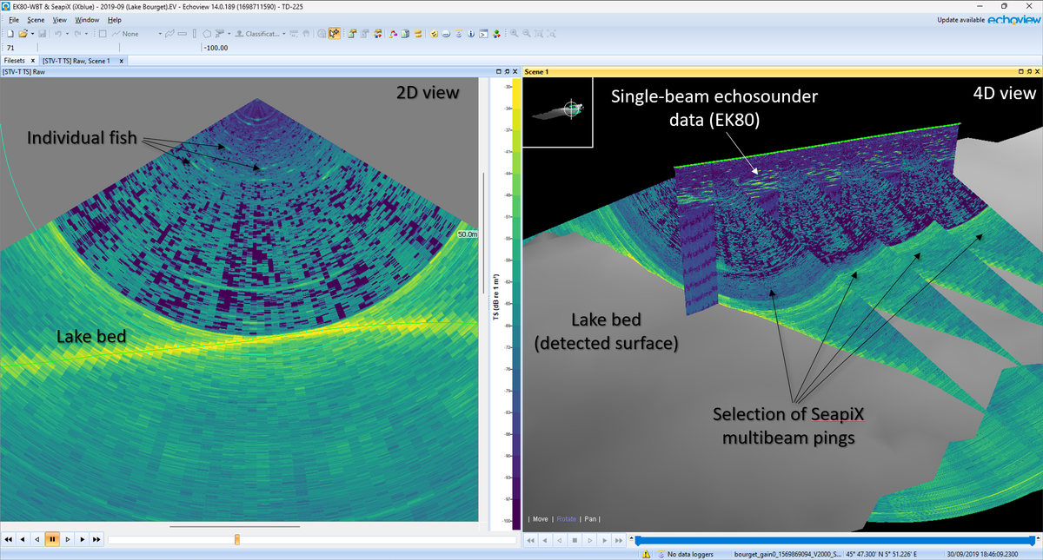Select Move mode in Scene 1
Image resolution: width=1043 pixels, height=560 pixels.
541,518
